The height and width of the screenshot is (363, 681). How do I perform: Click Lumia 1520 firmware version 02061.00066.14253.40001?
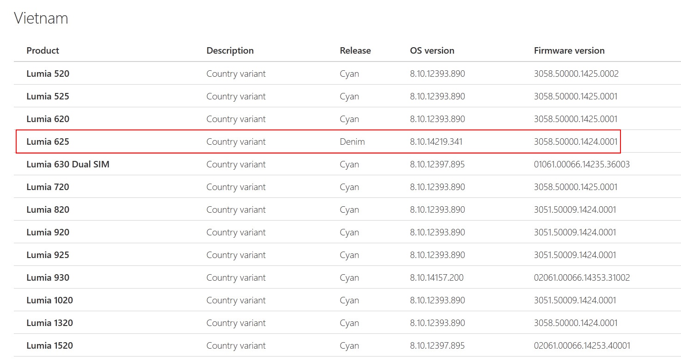coord(582,345)
